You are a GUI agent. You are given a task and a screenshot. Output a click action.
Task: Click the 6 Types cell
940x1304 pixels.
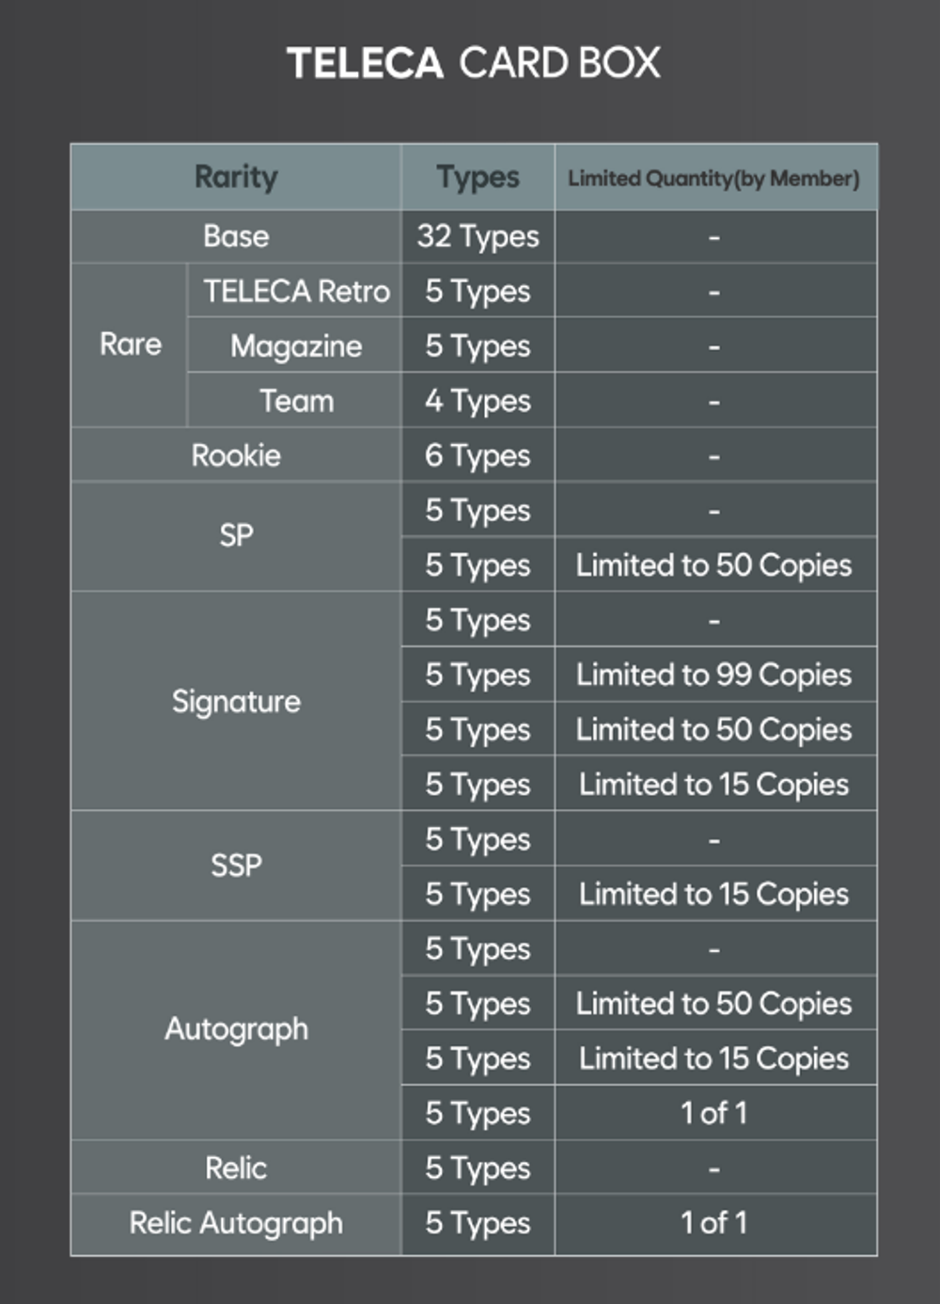pos(478,455)
